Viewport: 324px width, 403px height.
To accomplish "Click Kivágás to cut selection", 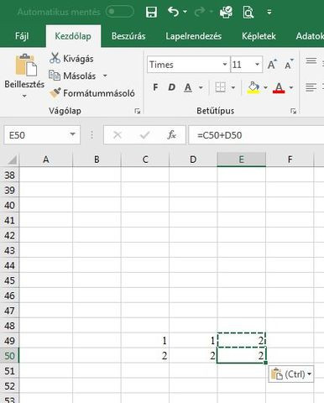I will 71,59.
